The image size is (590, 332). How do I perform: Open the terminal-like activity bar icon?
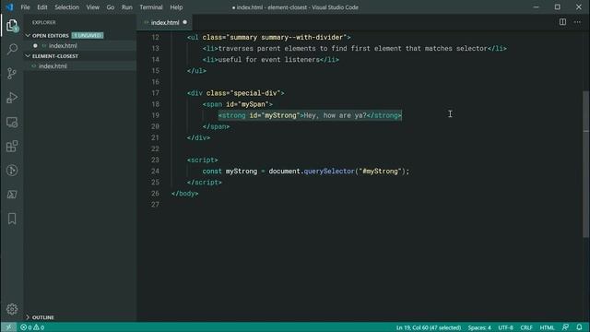point(12,195)
